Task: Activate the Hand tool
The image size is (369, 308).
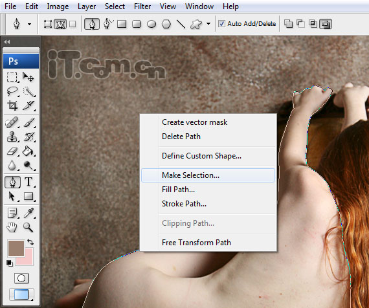Action: [12, 227]
